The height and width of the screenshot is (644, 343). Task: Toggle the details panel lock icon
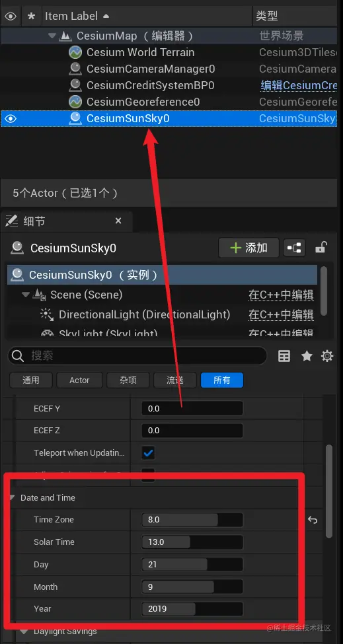pyautogui.click(x=321, y=248)
